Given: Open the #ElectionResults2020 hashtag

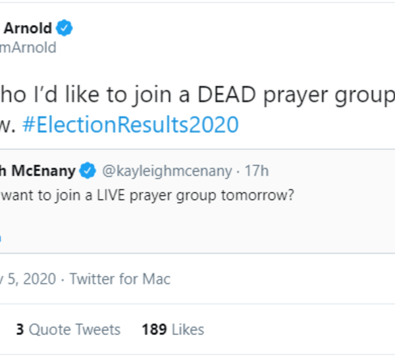Looking at the screenshot, I should coord(130,123).
